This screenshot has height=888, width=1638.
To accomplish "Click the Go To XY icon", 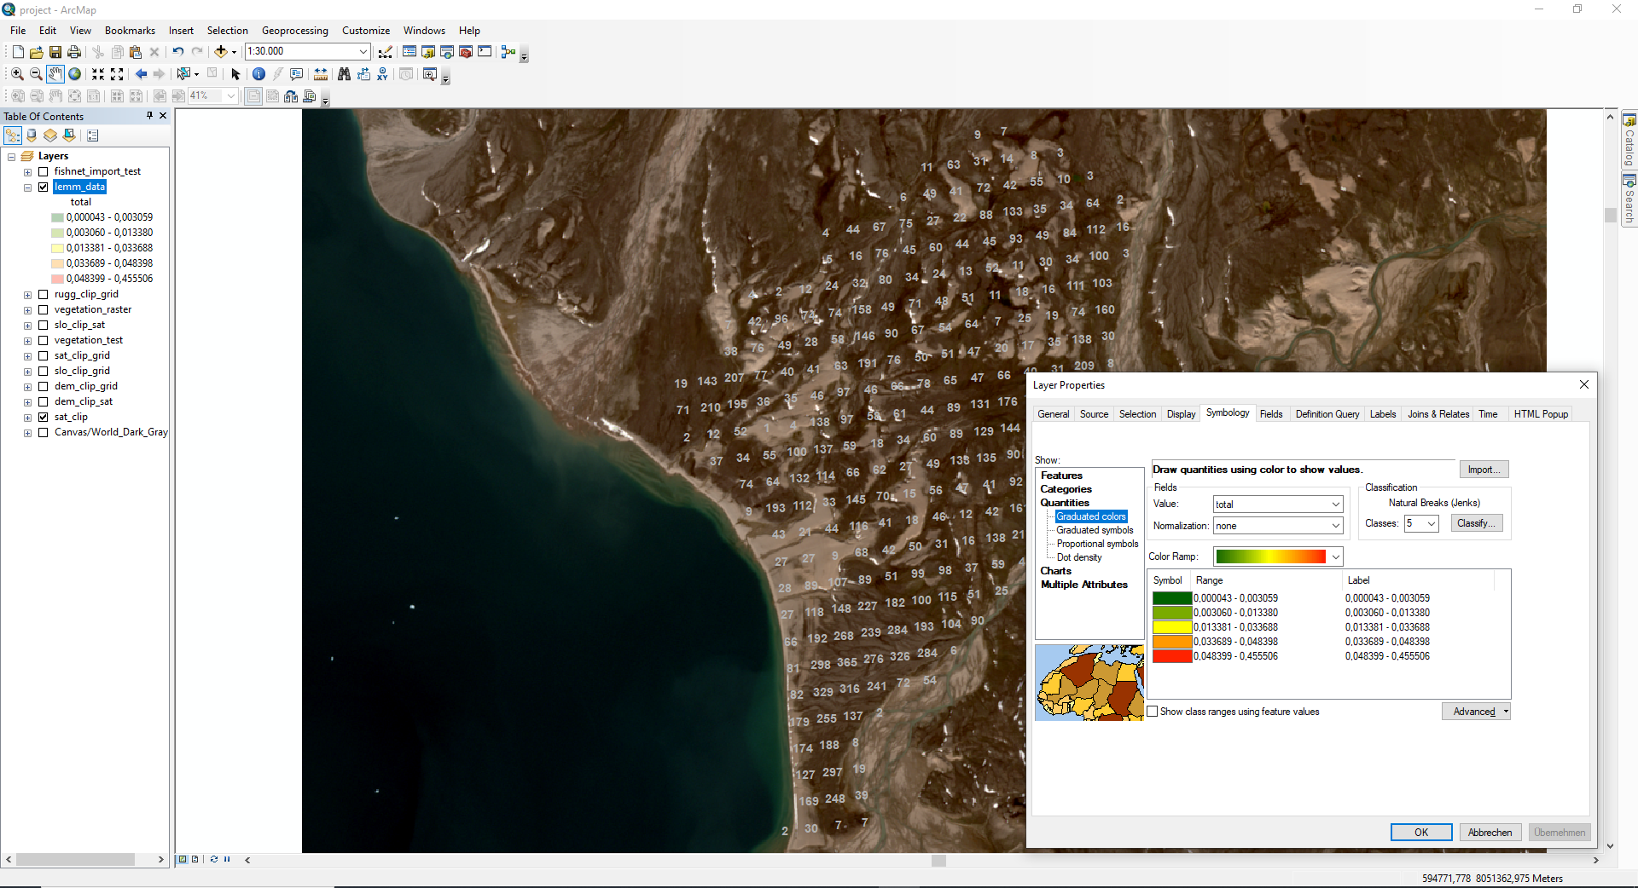I will coord(382,74).
